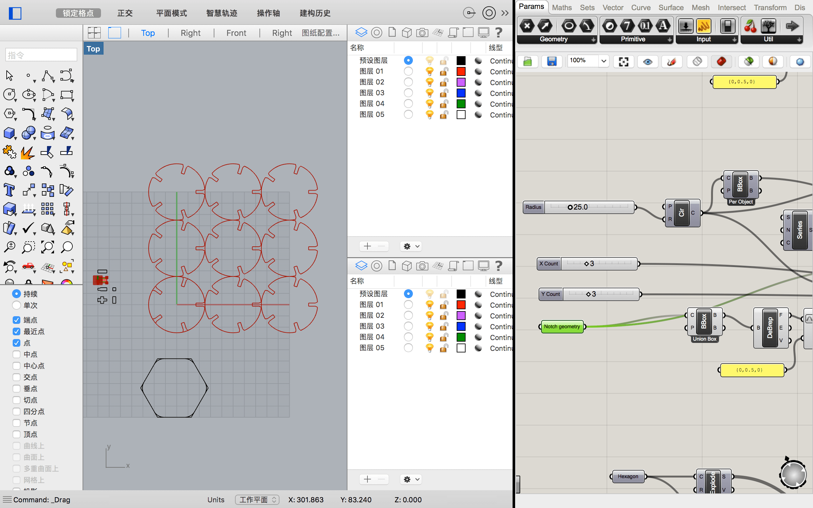Toggle the Grasshopper preview eye icon
The image size is (813, 508).
pyautogui.click(x=648, y=62)
